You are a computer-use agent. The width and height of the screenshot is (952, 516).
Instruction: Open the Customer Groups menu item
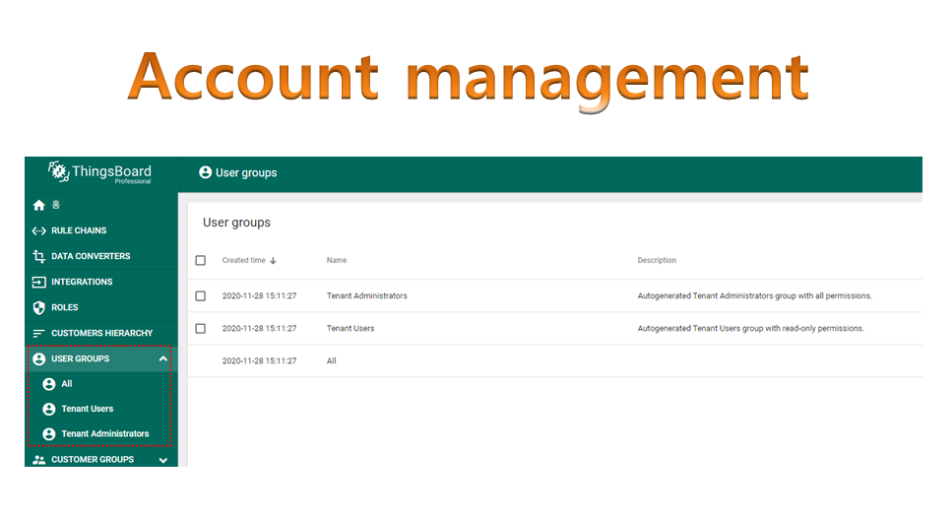(x=101, y=460)
